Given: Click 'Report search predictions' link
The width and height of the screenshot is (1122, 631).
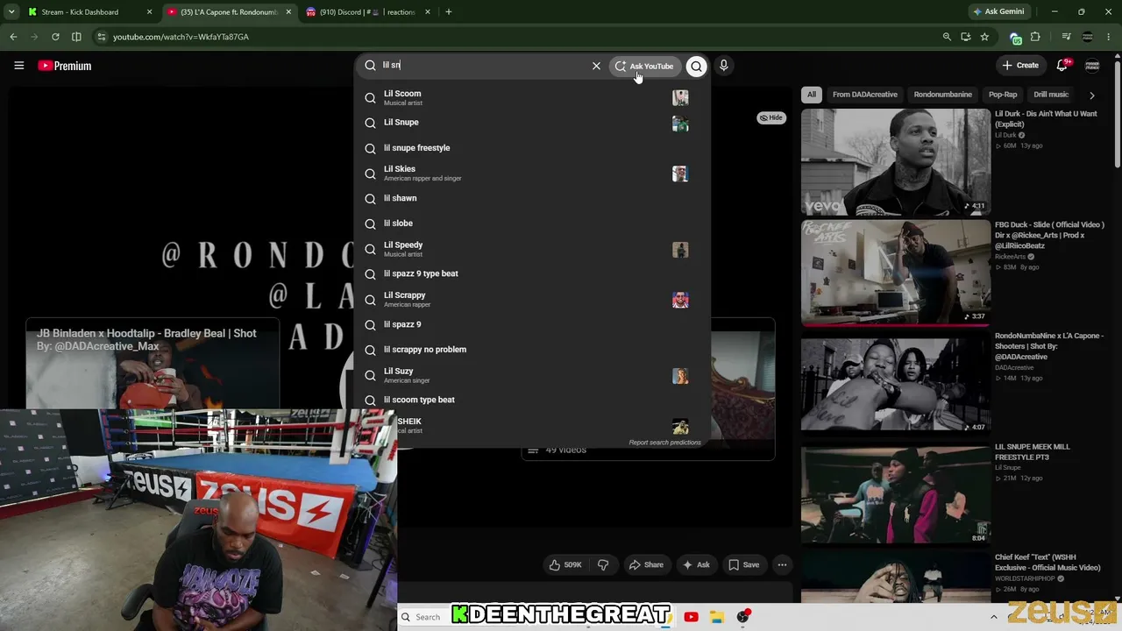Looking at the screenshot, I should pos(664,443).
